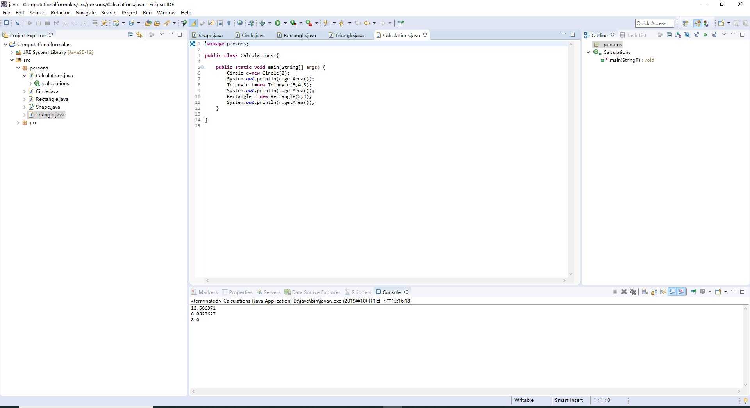Click the Back navigation arrow in the toolbar
750x408 pixels.
click(x=367, y=23)
